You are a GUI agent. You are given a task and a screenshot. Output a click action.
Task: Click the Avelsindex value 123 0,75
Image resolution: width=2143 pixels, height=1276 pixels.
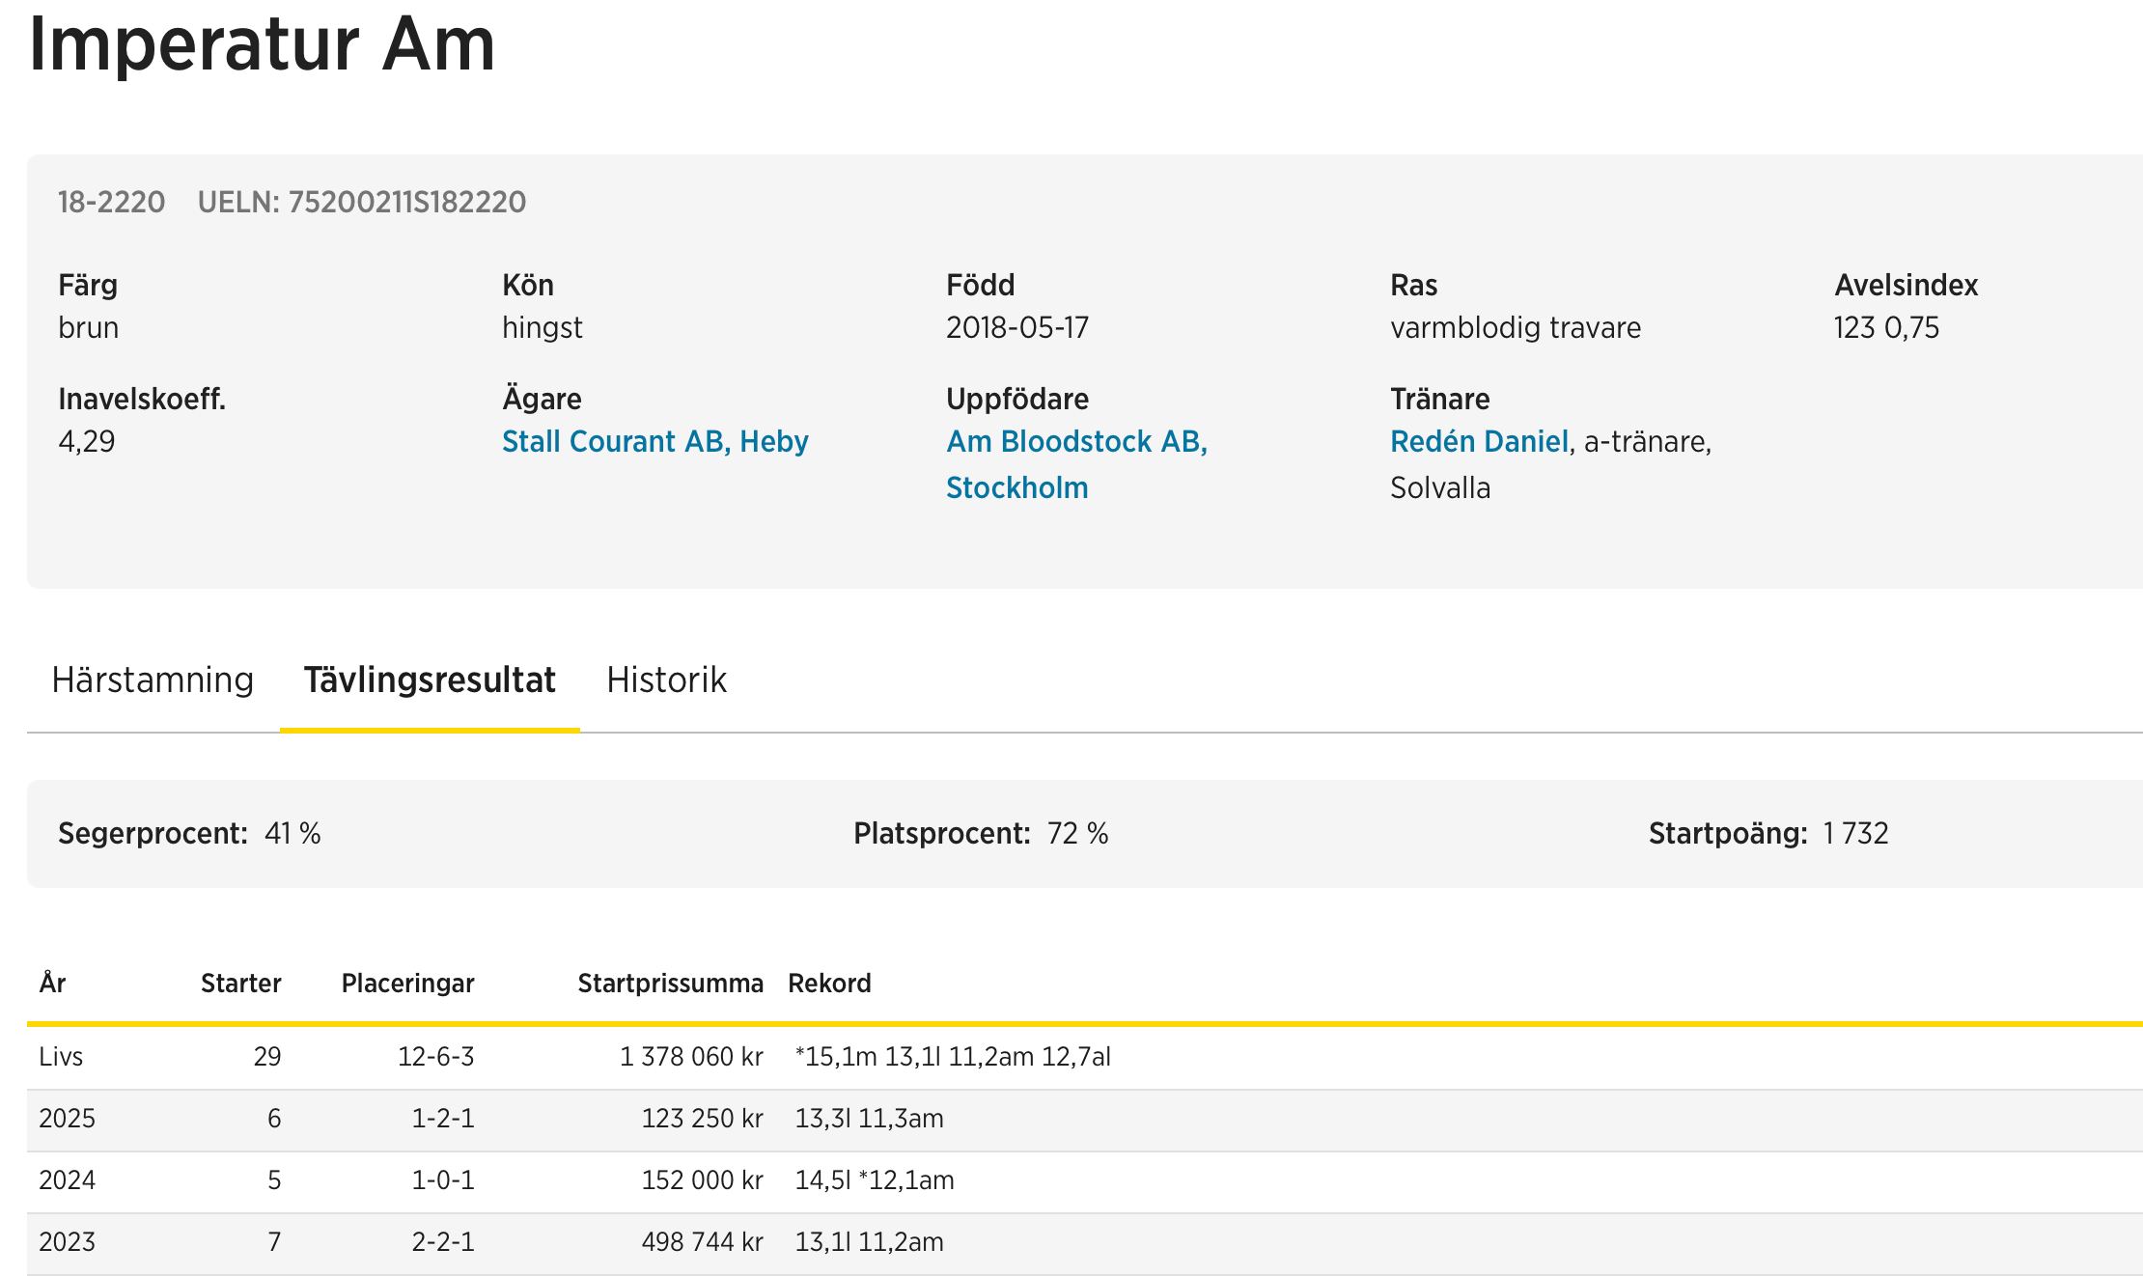tap(1886, 328)
